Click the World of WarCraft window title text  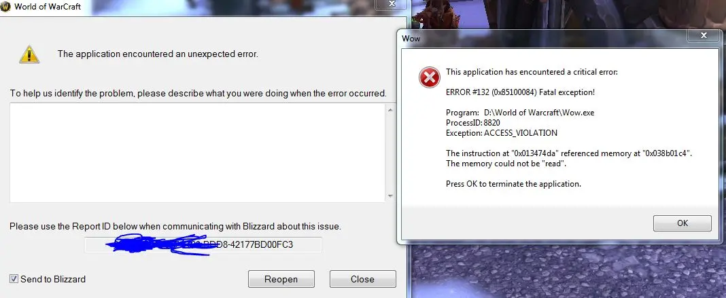(x=48, y=7)
